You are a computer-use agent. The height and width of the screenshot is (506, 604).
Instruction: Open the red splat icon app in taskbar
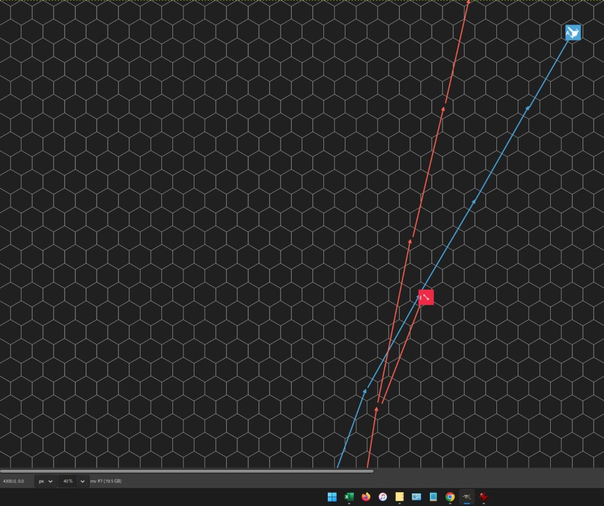(484, 497)
